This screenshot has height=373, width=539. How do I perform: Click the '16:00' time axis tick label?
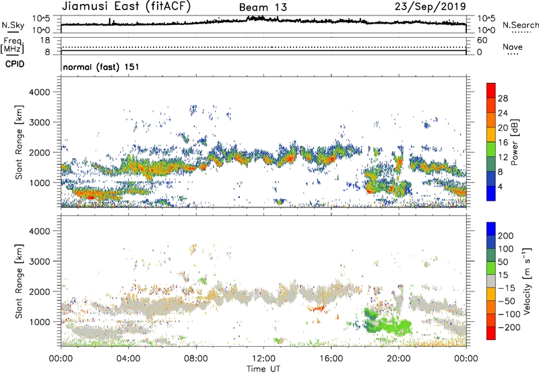pyautogui.click(x=331, y=359)
